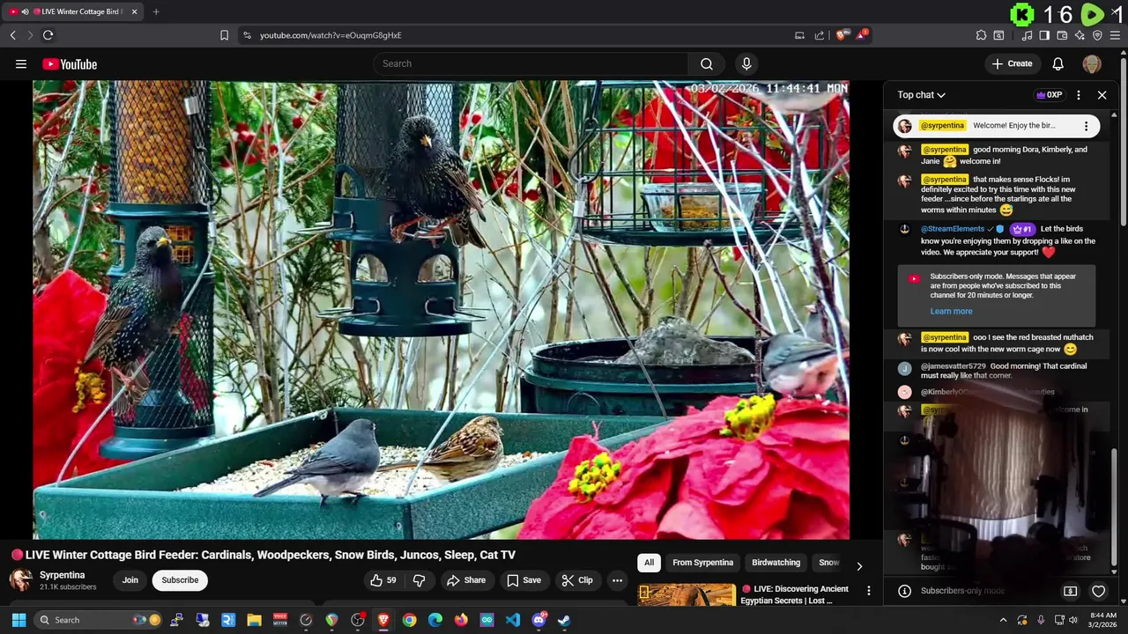Dislike the video with thumbs down
The width and height of the screenshot is (1128, 634).
[x=419, y=580]
